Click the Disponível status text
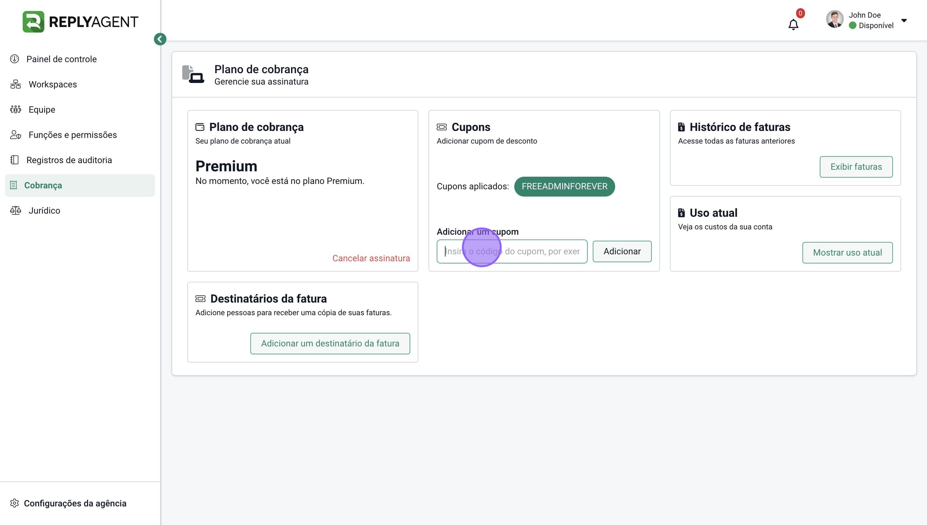The height and width of the screenshot is (525, 927). pos(876,26)
